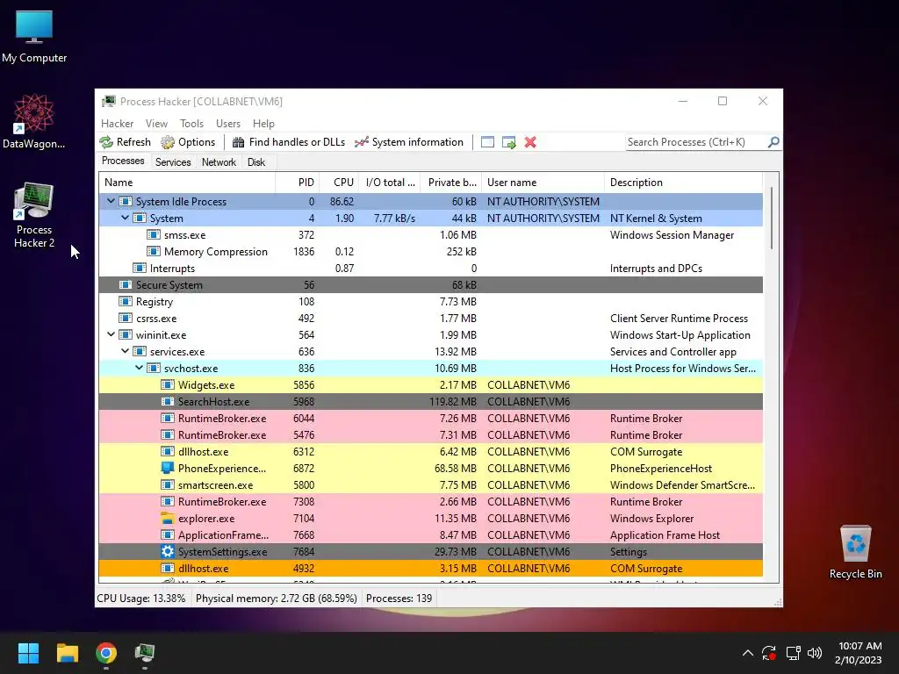Image resolution: width=899 pixels, height=674 pixels.
Task: Select dllhost.exe with PID 6312
Action: pyautogui.click(x=430, y=452)
